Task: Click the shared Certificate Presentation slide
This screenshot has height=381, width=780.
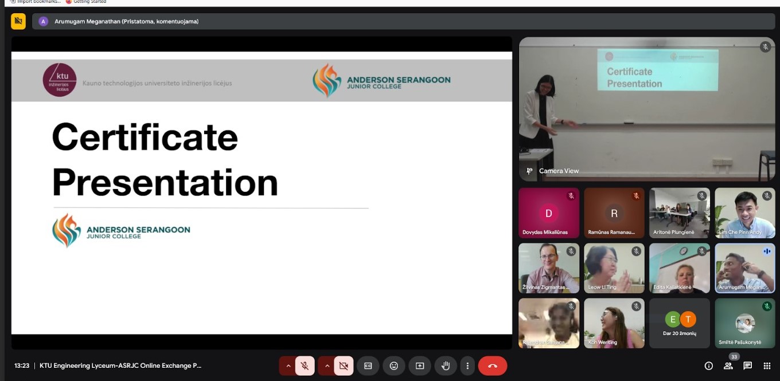Action: [x=262, y=193]
